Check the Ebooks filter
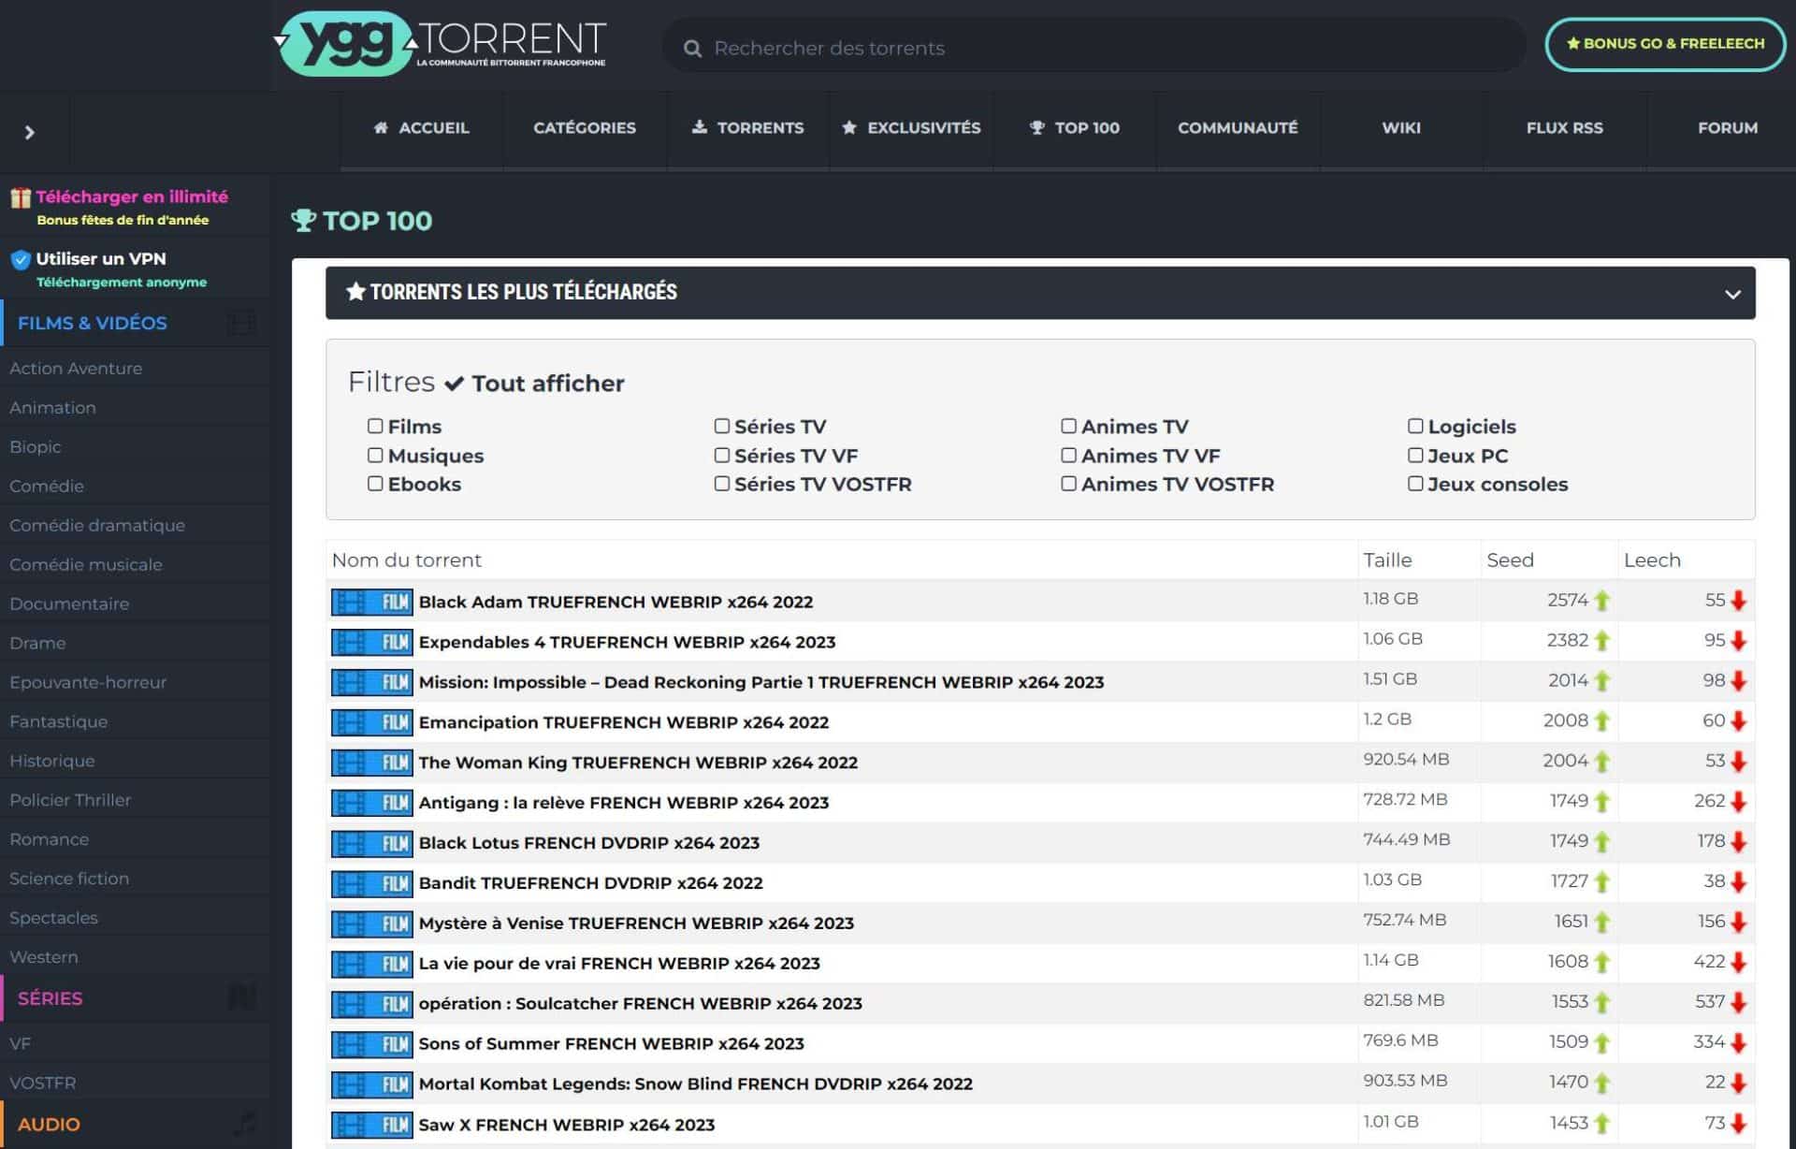This screenshot has height=1149, width=1796. (375, 483)
